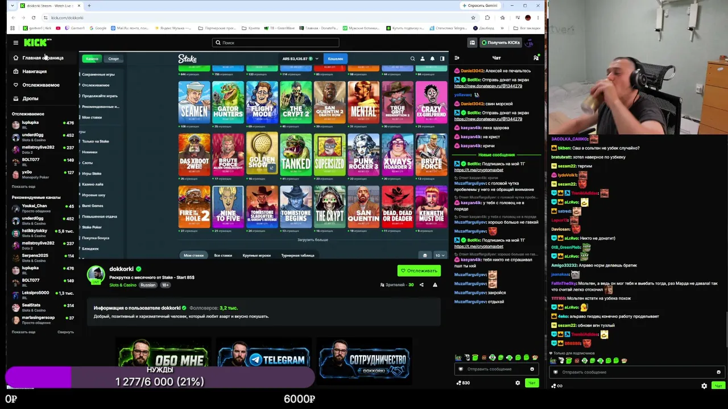Open the Stake user profile icon

422,59
